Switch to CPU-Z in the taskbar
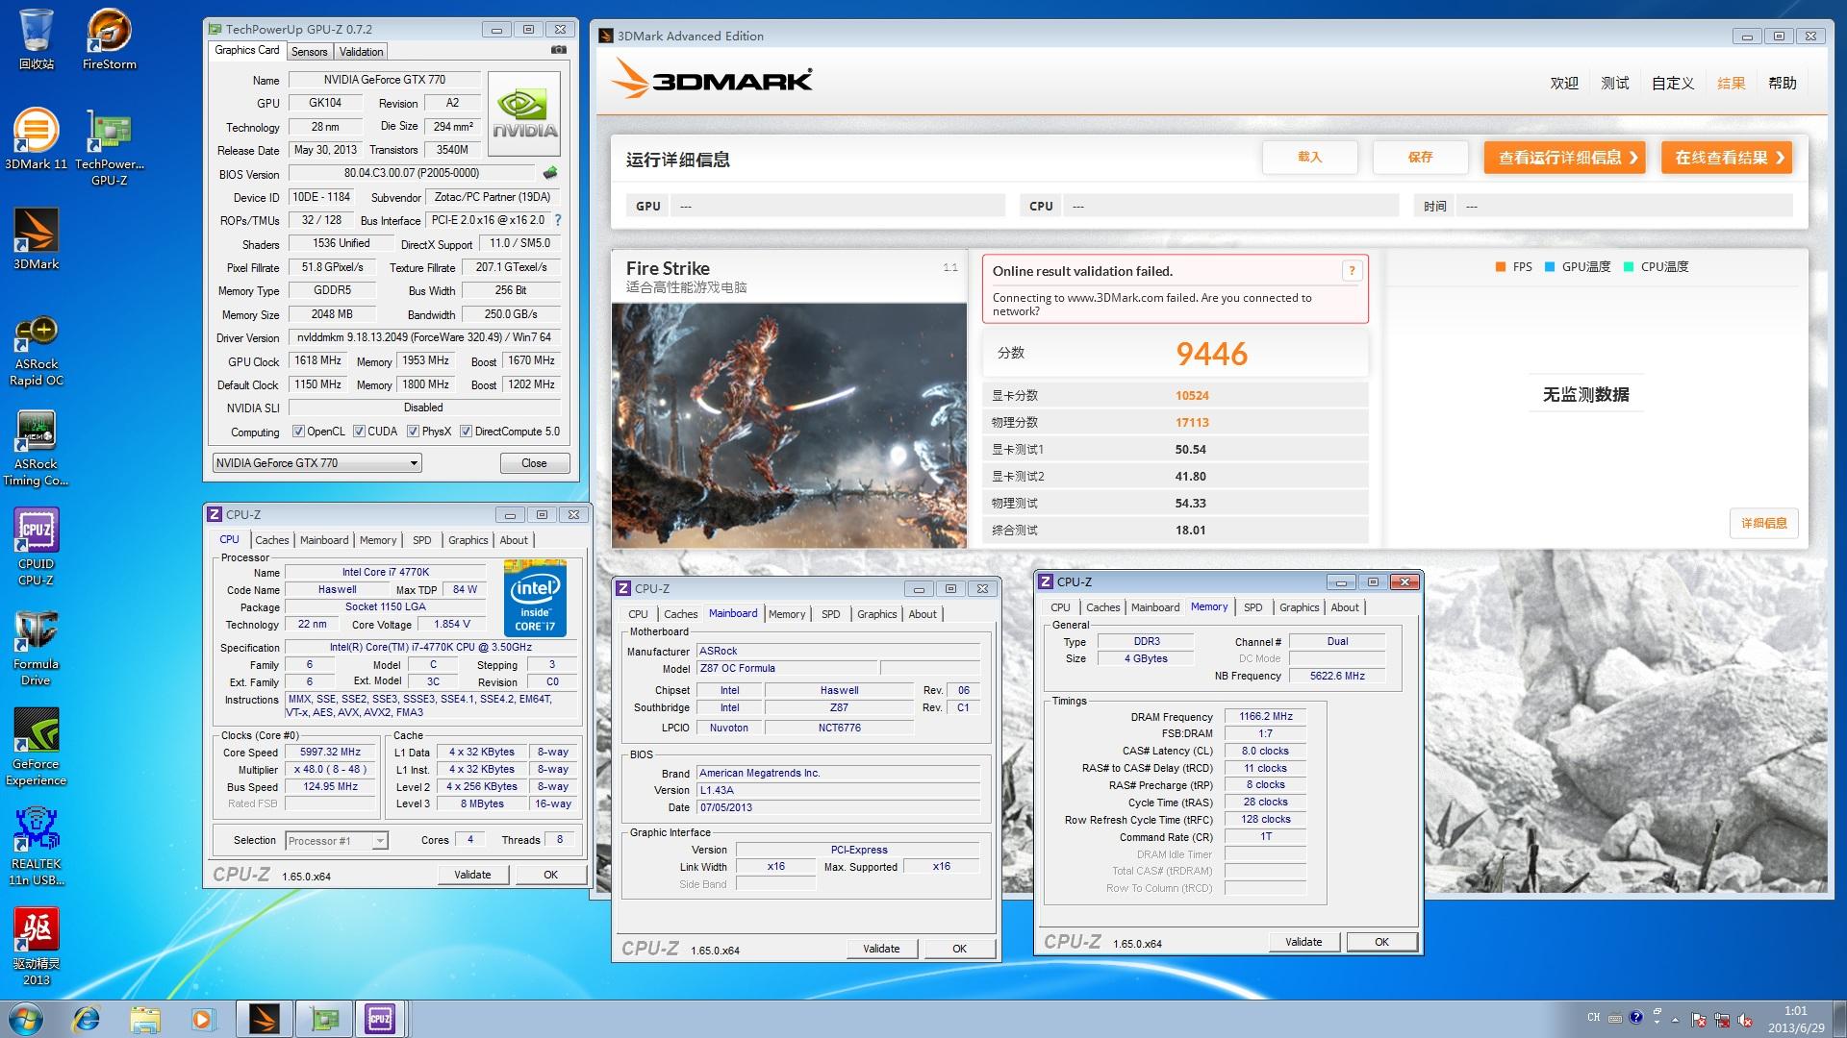Screen dimensions: 1847x1038 pos(381,1019)
